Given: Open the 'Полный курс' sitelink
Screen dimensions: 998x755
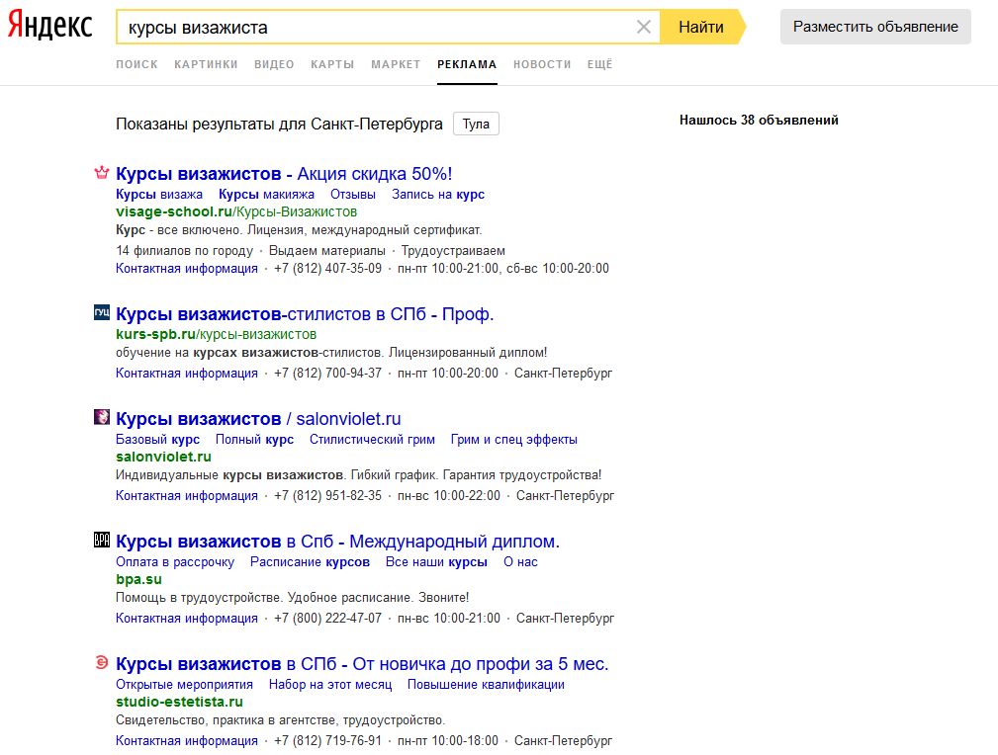Looking at the screenshot, I should point(254,439).
